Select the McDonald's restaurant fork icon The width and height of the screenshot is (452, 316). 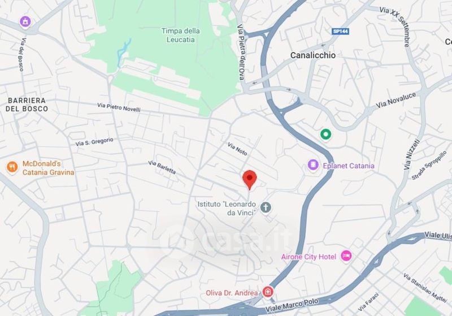click(12, 167)
